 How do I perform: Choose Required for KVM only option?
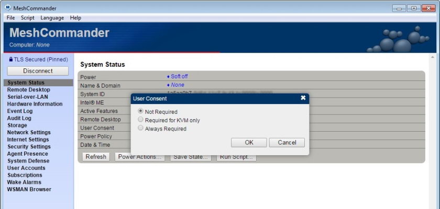click(x=140, y=120)
